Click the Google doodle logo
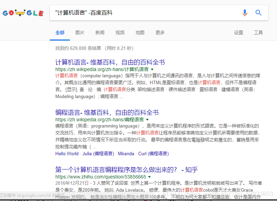The image size is (277, 201). (x=23, y=13)
